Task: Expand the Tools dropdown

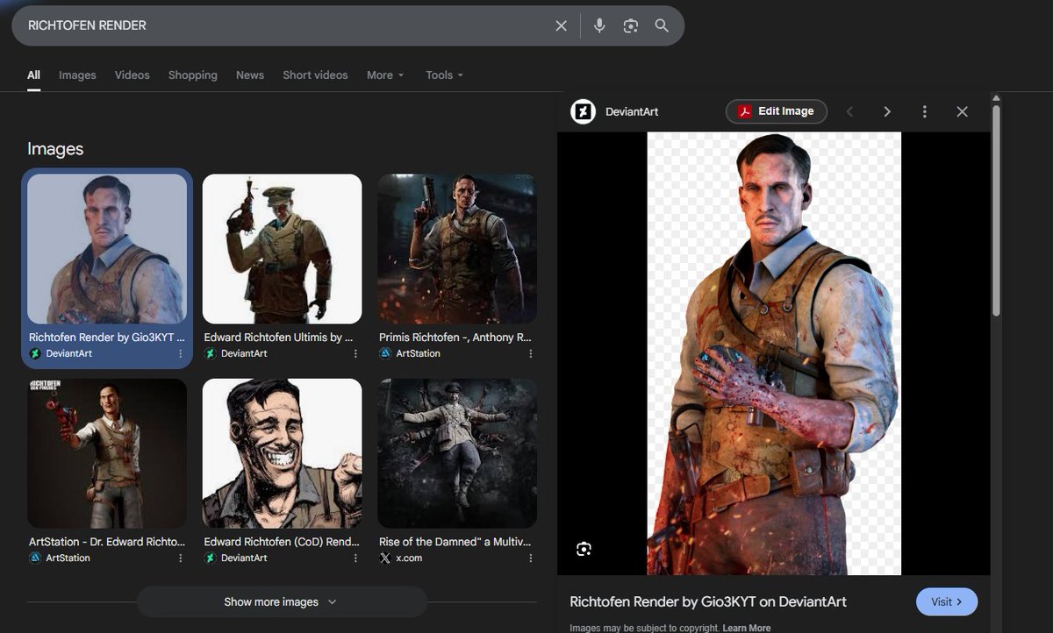Action: pyautogui.click(x=445, y=75)
